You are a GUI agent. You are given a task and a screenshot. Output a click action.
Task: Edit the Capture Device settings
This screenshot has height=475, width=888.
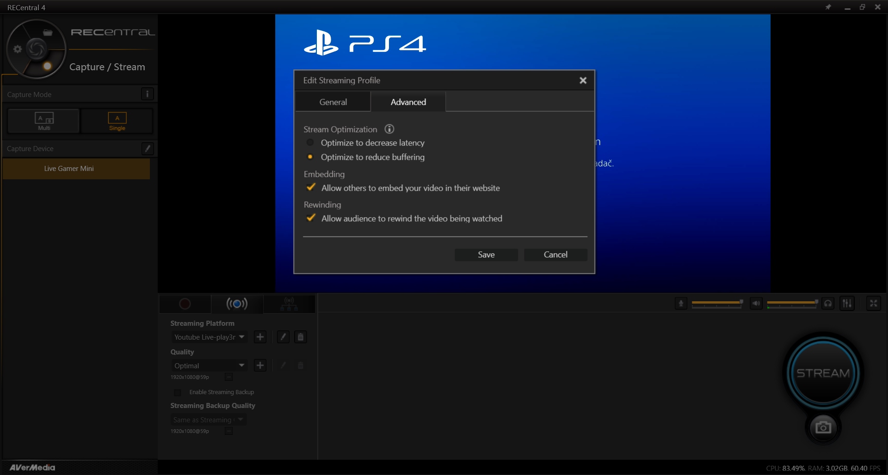[148, 148]
